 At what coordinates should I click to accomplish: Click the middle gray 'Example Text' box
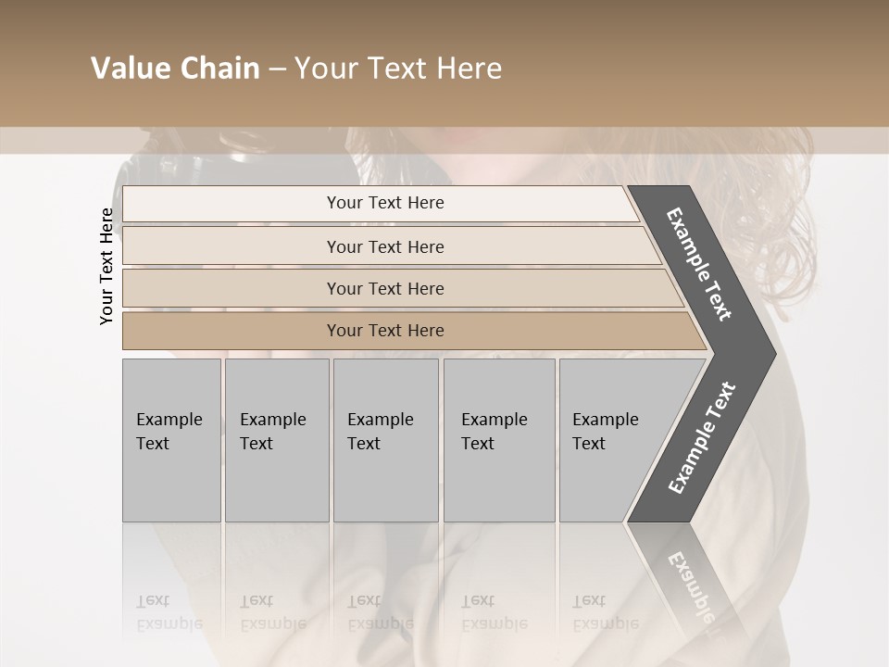click(x=385, y=440)
